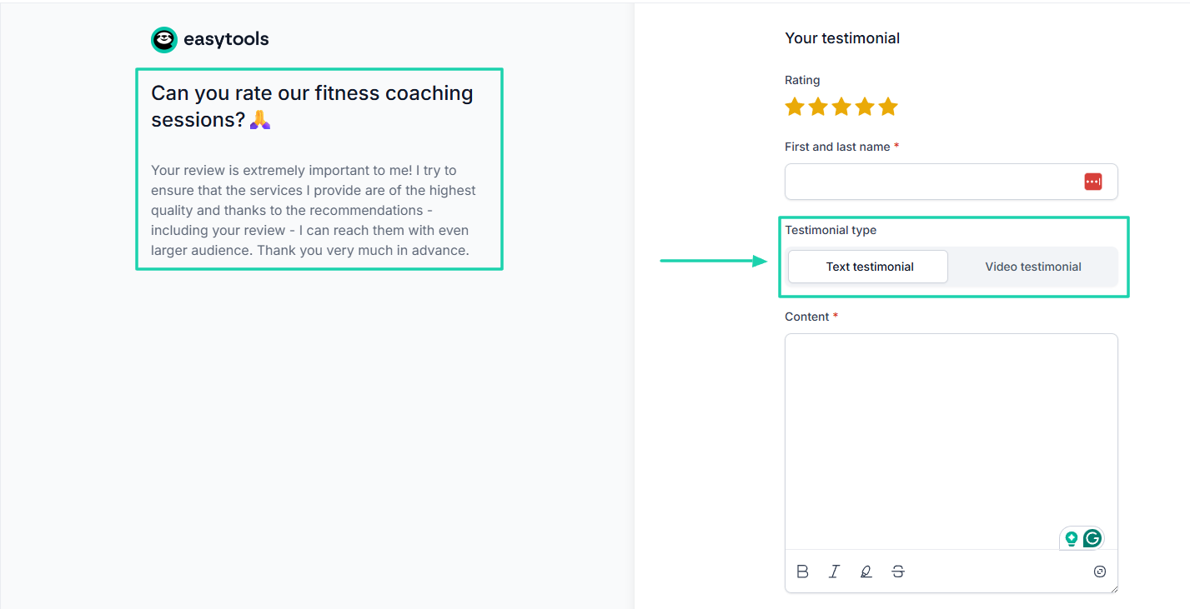The height and width of the screenshot is (609, 1190).
Task: Set rating to two stars
Action: tap(818, 107)
